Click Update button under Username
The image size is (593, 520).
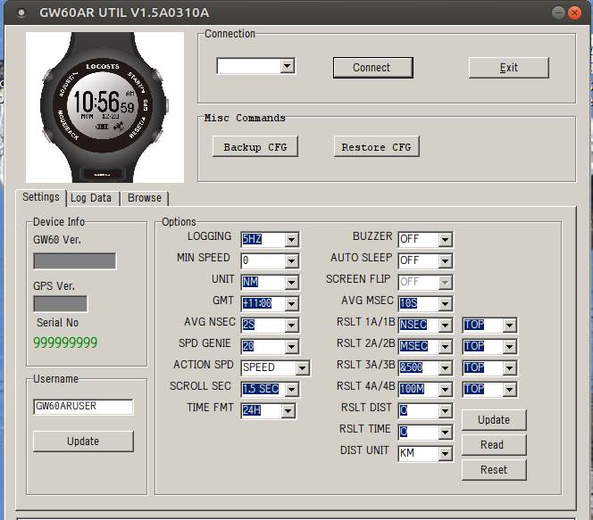pyautogui.click(x=83, y=442)
